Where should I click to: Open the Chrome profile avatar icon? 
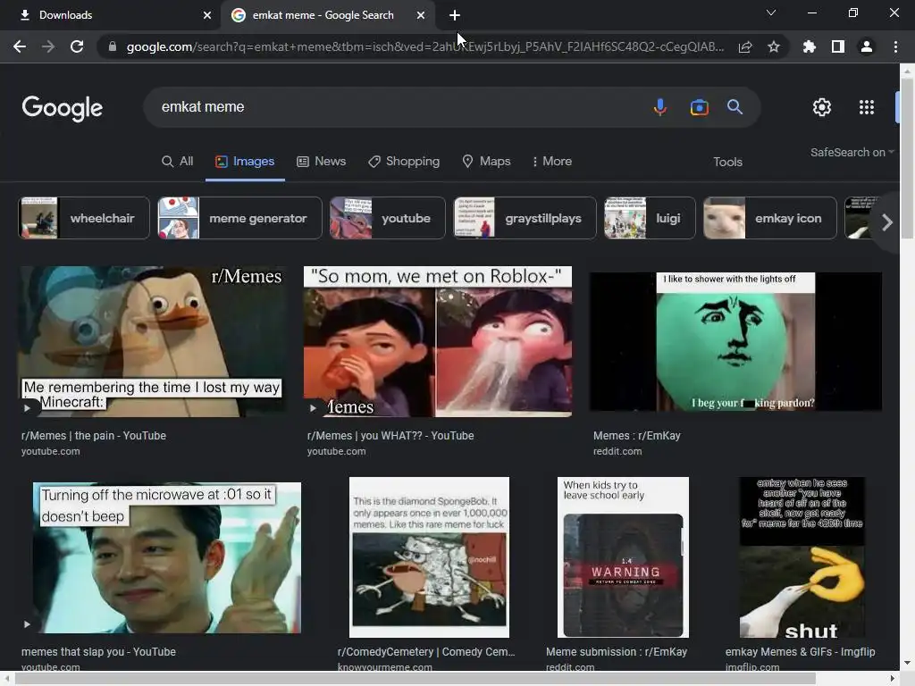point(867,46)
